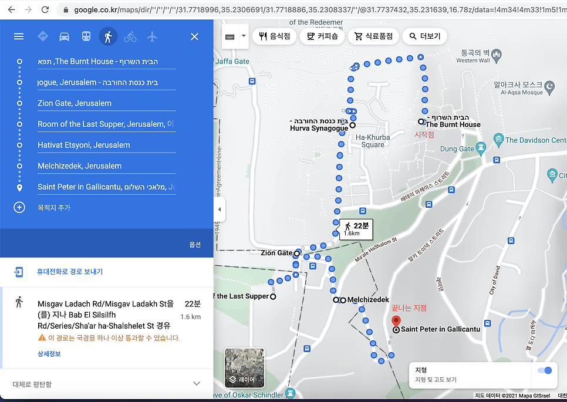Expand the keyboard input options dropdown
Image resolution: width=567 pixels, height=402 pixels.
(244, 36)
